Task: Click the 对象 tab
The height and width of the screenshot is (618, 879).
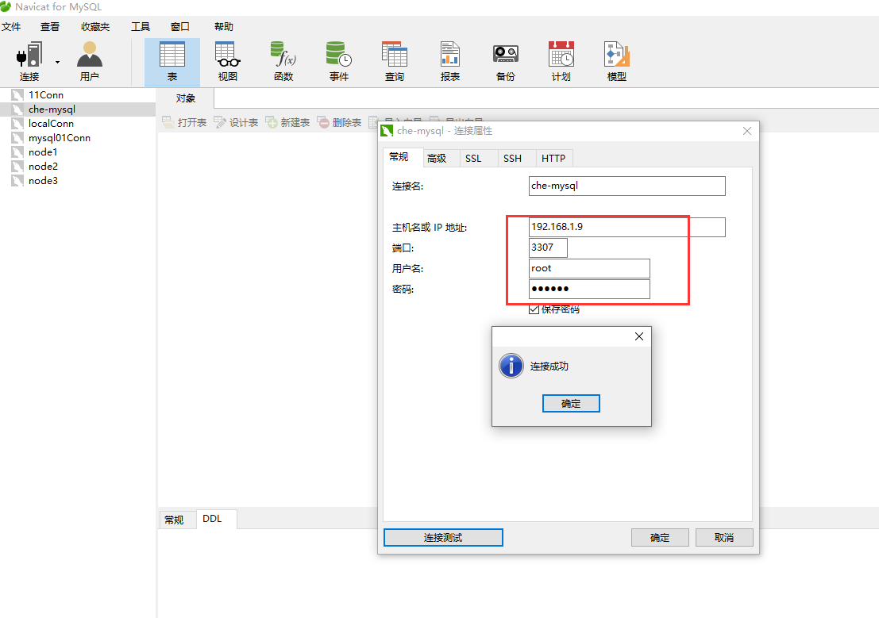Action: (186, 98)
